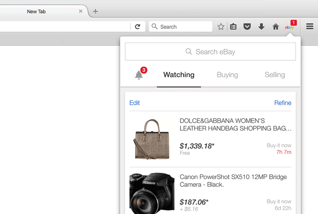Click the 7h 7m time remaining
The width and height of the screenshot is (318, 214).
[x=284, y=152]
